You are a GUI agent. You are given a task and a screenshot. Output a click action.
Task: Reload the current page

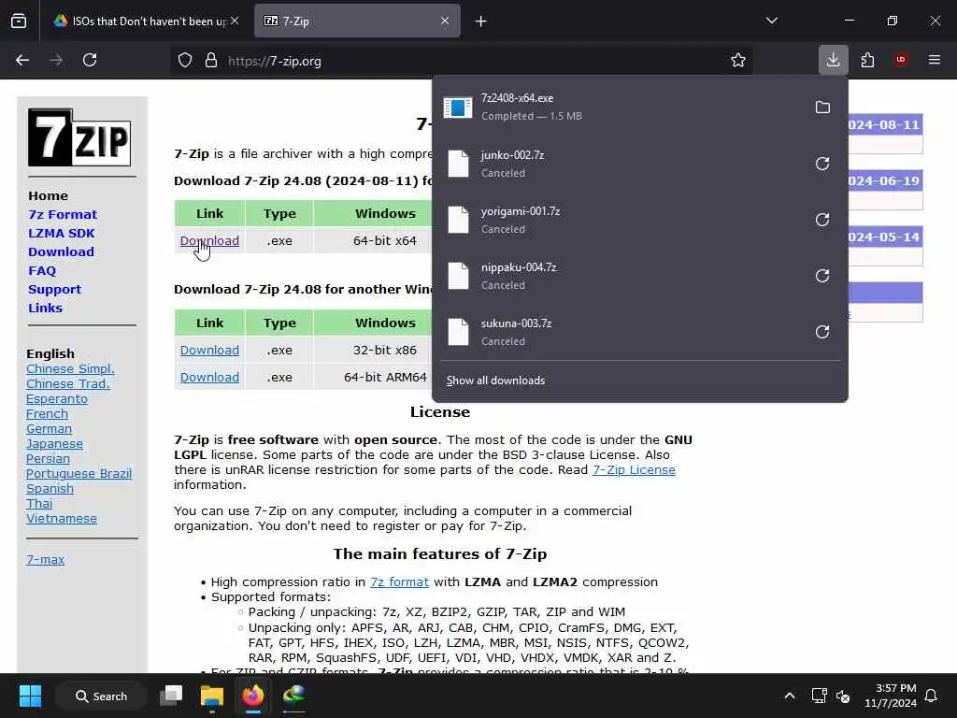90,60
